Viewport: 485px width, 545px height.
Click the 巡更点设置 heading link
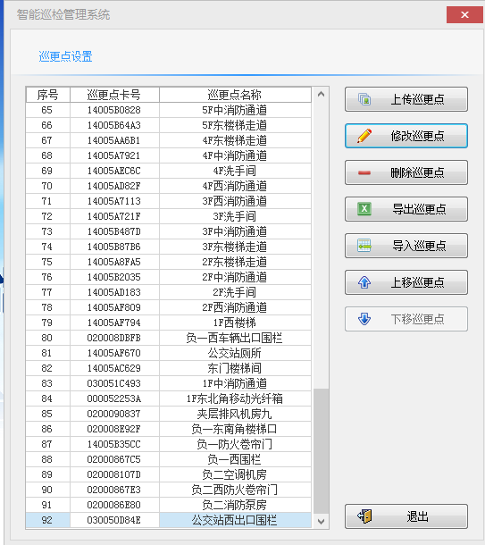[x=66, y=56]
